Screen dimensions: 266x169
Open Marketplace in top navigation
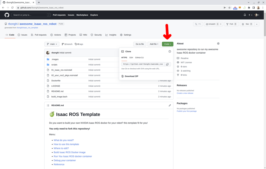(x=82, y=15)
